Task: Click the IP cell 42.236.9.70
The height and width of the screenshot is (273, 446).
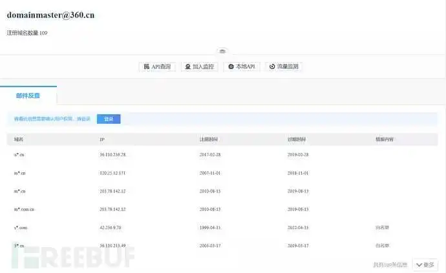Action: point(111,228)
